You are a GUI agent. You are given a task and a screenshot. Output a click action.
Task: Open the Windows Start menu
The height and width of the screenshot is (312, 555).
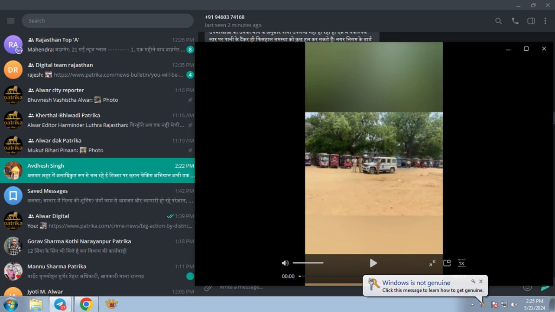click(x=10, y=304)
